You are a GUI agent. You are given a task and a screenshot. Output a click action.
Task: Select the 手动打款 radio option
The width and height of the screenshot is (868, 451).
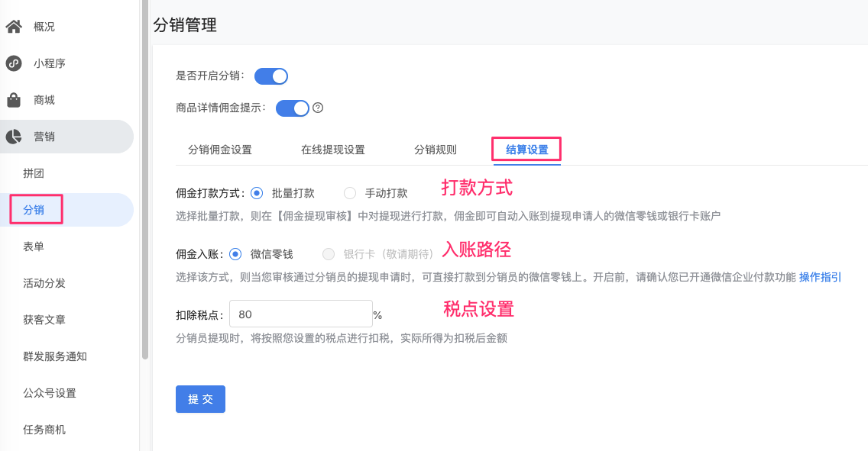(350, 193)
